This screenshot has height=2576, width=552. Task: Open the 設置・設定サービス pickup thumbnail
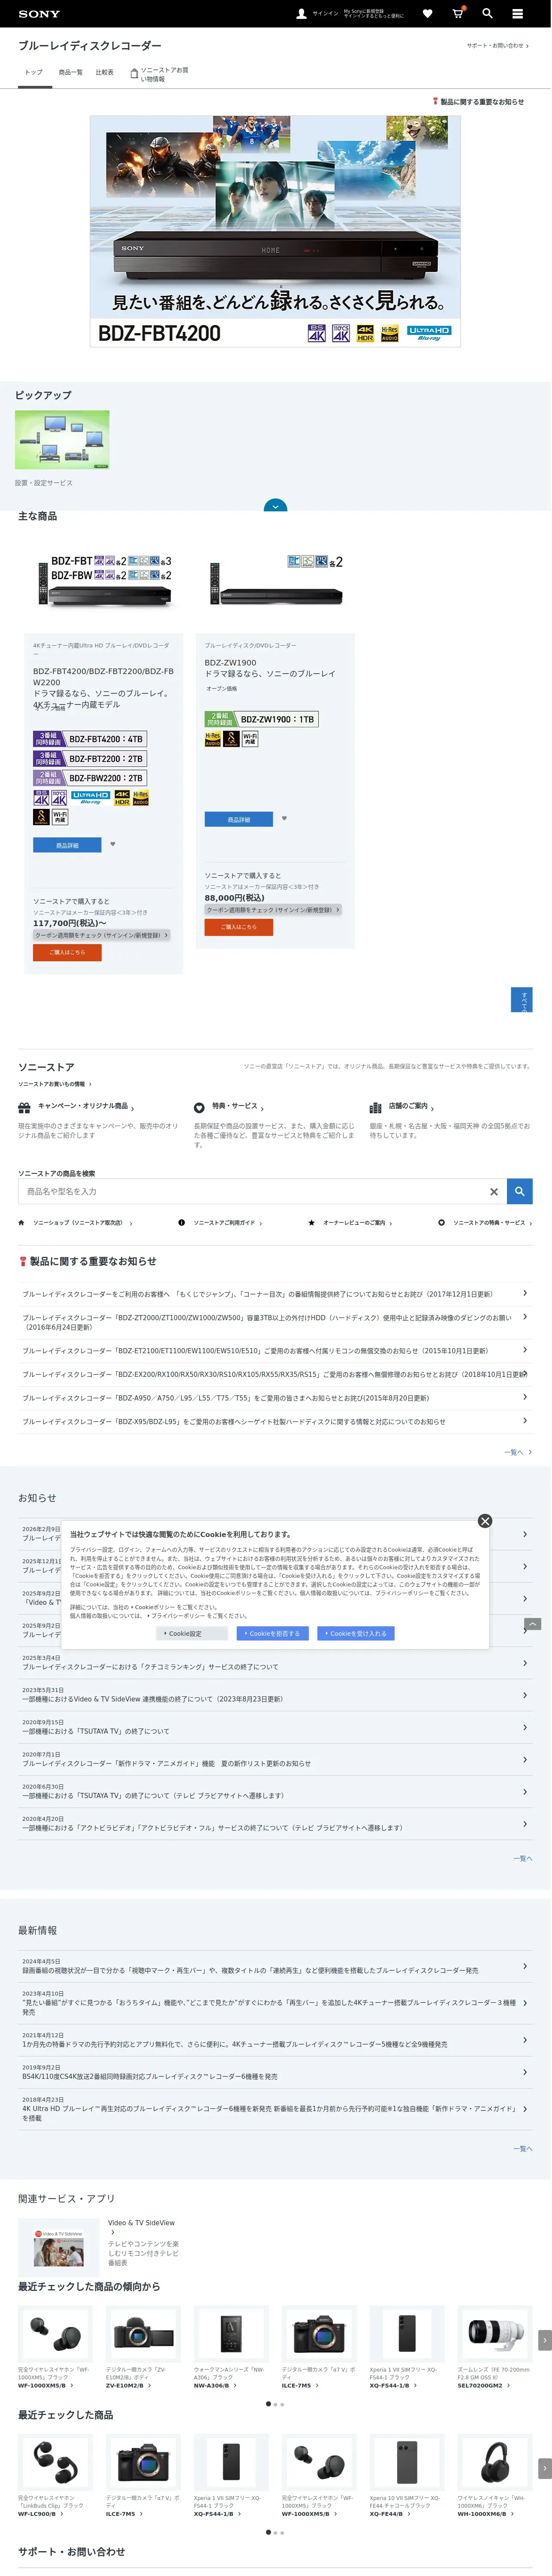62,440
